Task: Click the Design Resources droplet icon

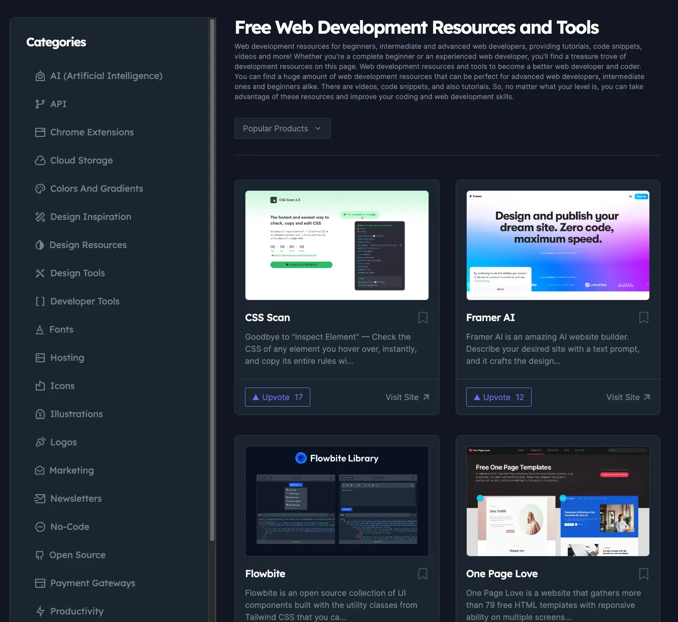Action: 40,245
